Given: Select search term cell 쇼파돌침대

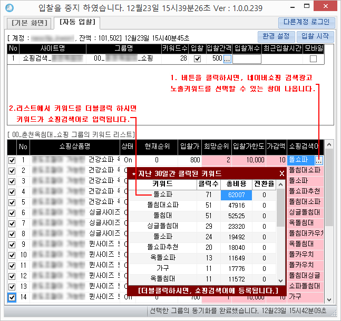Looking at the screenshot, I should click(305, 286).
